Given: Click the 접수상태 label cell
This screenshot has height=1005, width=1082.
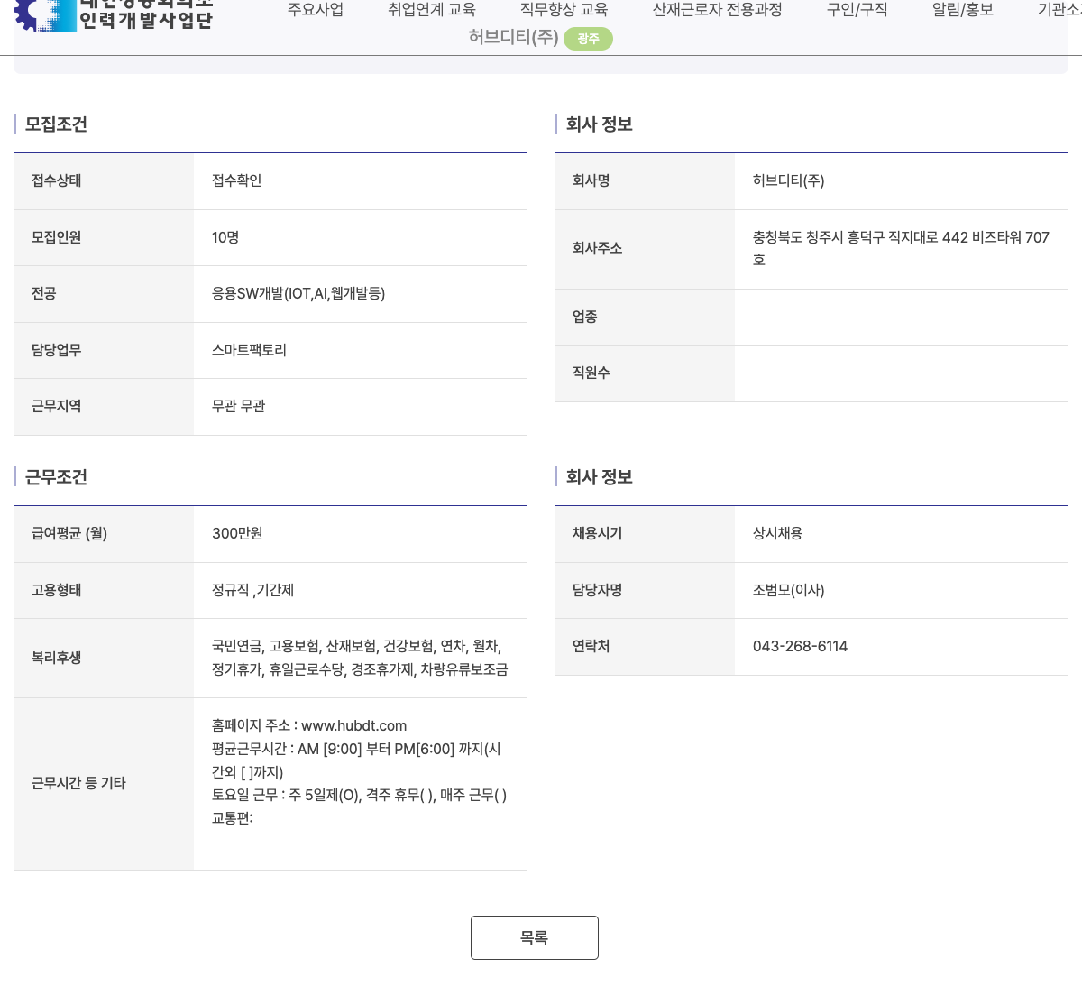Looking at the screenshot, I should pyautogui.click(x=104, y=181).
